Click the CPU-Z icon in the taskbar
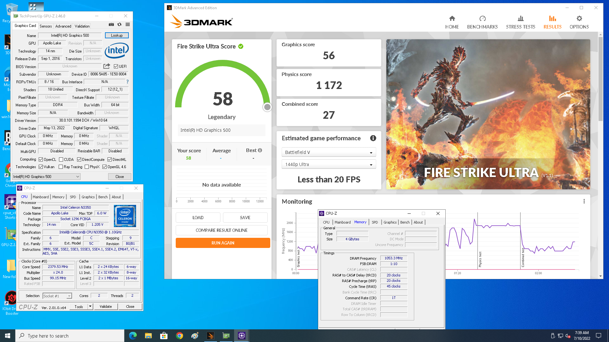 pyautogui.click(x=242, y=336)
